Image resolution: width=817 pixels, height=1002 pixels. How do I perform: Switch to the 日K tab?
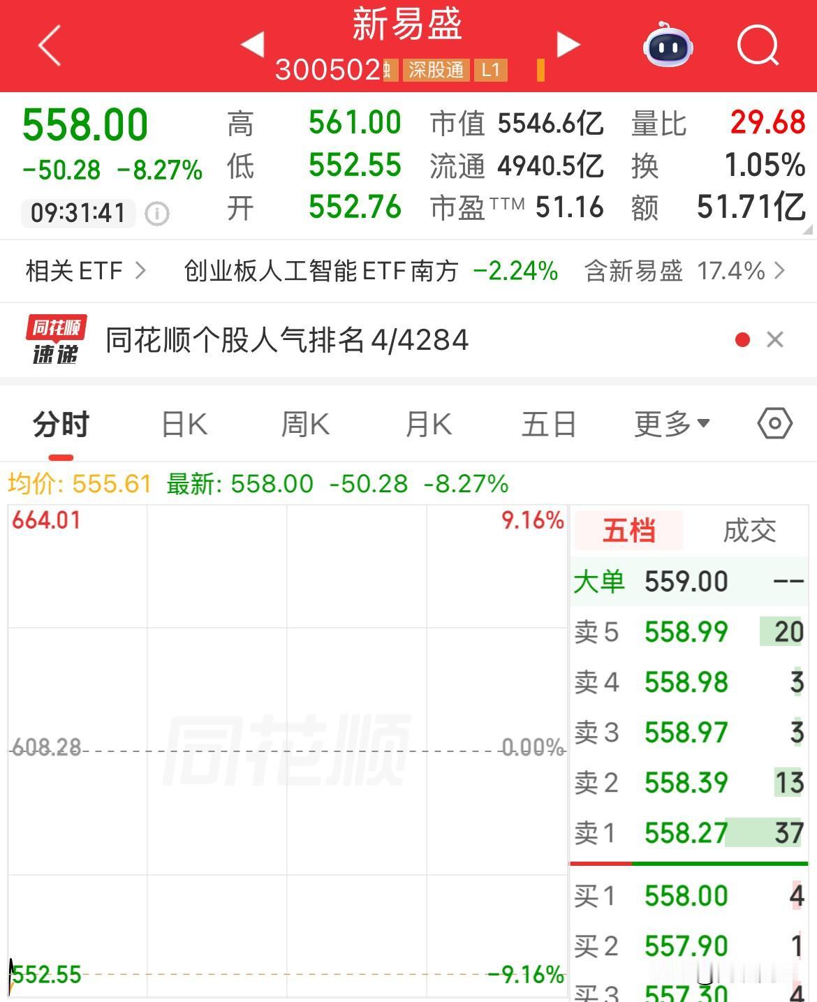click(182, 423)
